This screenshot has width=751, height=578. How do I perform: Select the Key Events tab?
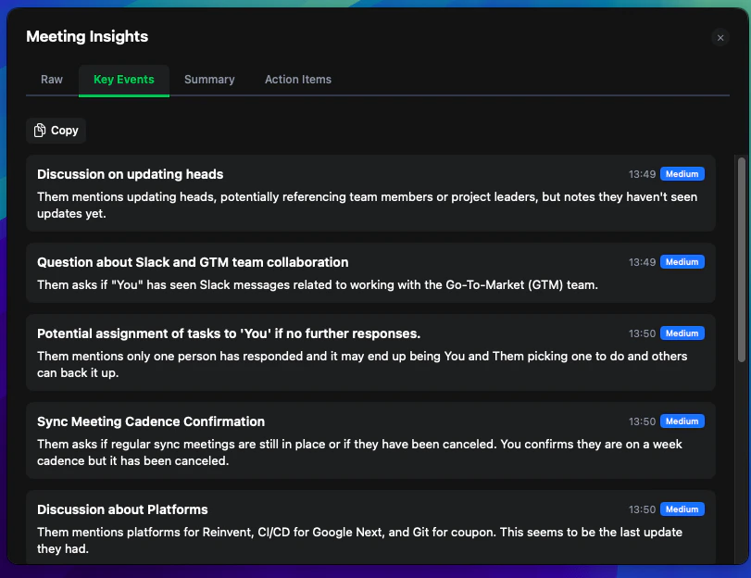123,80
